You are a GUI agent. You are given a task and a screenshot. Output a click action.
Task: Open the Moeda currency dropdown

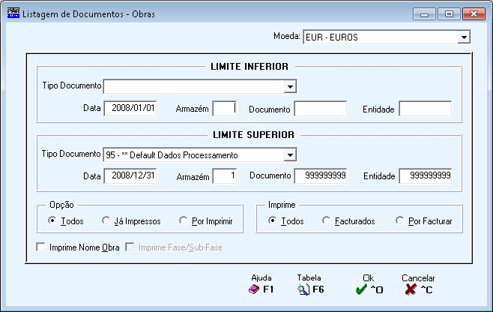click(463, 37)
